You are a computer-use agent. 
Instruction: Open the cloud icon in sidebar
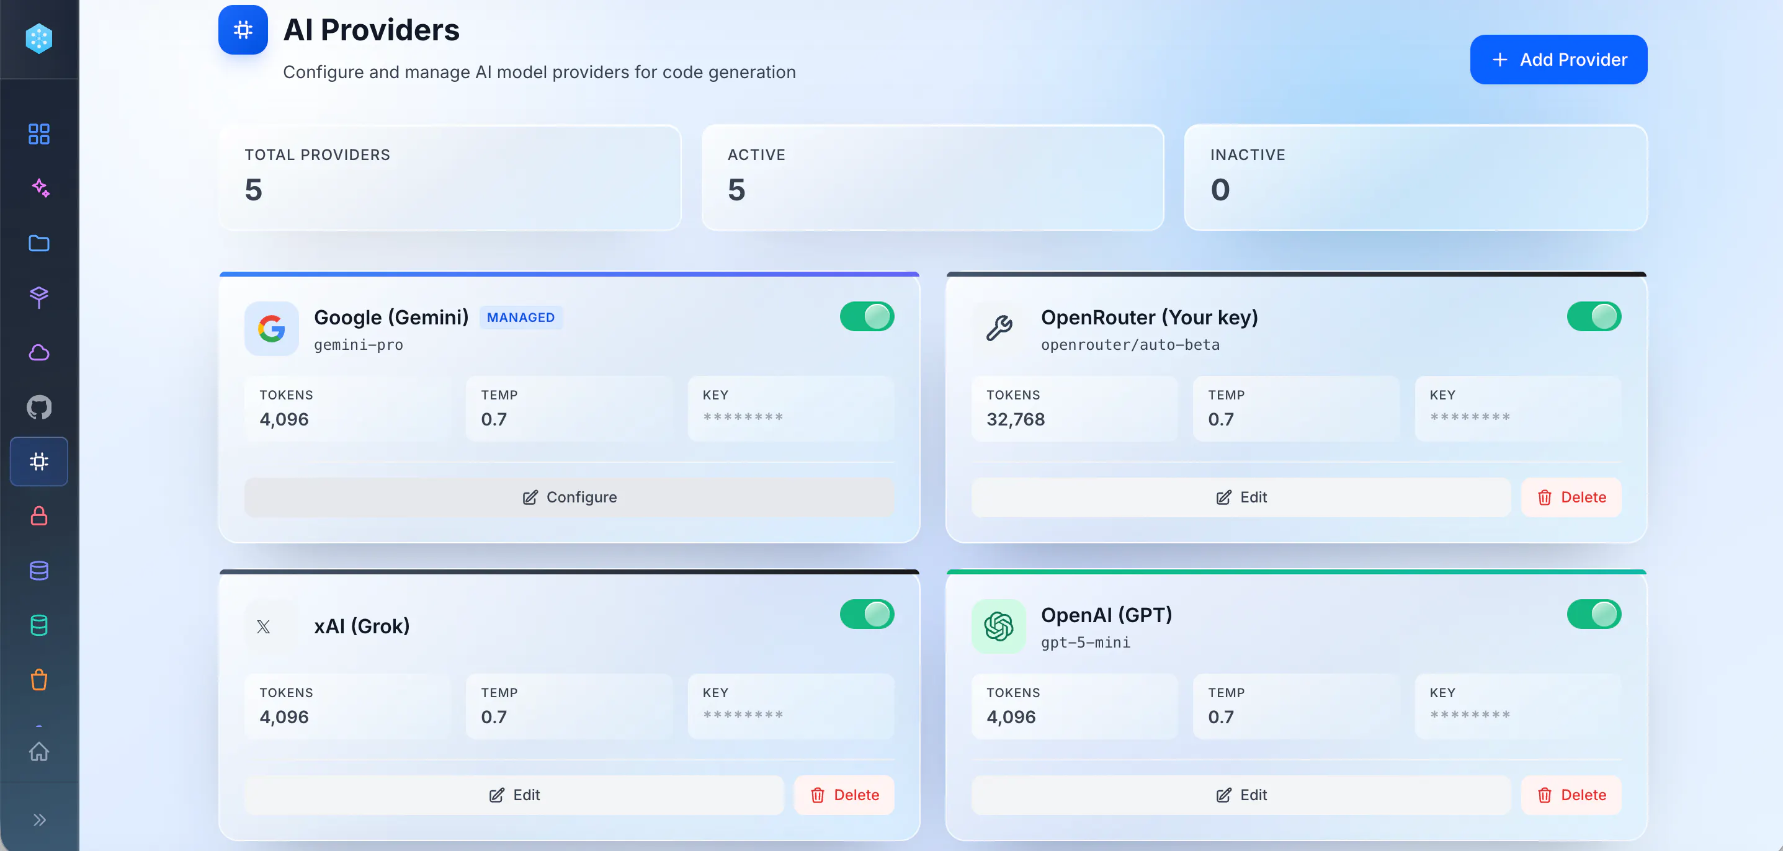38,352
